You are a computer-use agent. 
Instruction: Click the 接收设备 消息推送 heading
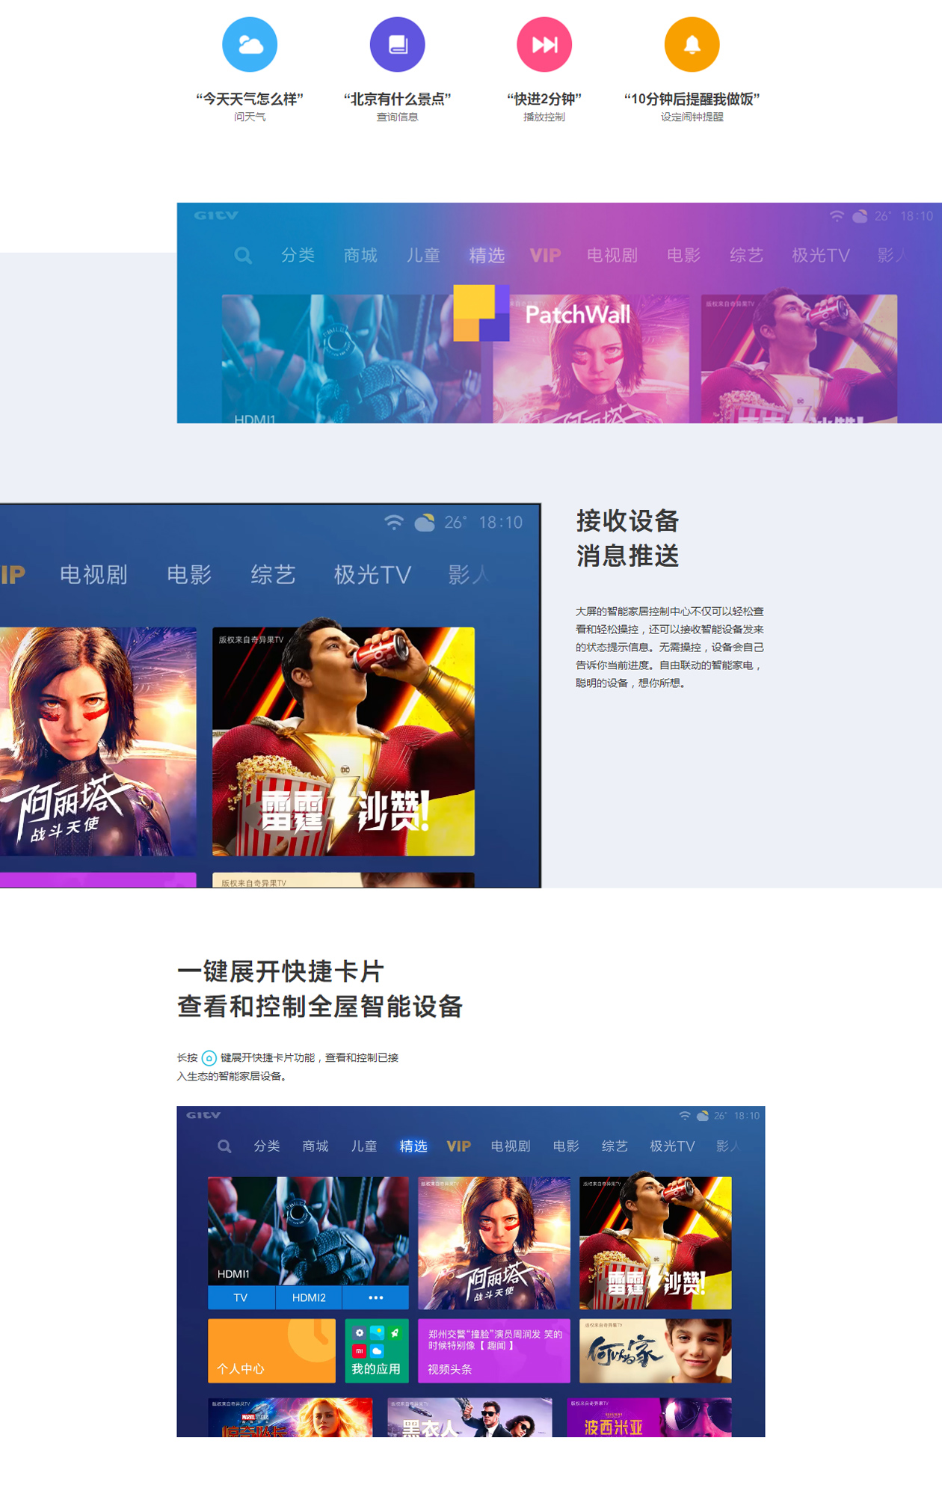[x=627, y=538]
